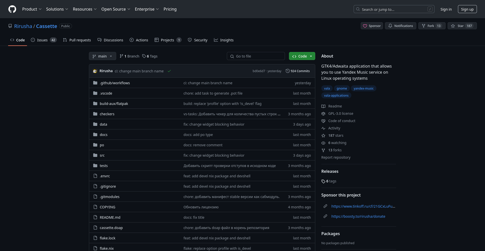Click the link icon beside boosty URL
Screen dimensions: 485x251
tap(325, 216)
